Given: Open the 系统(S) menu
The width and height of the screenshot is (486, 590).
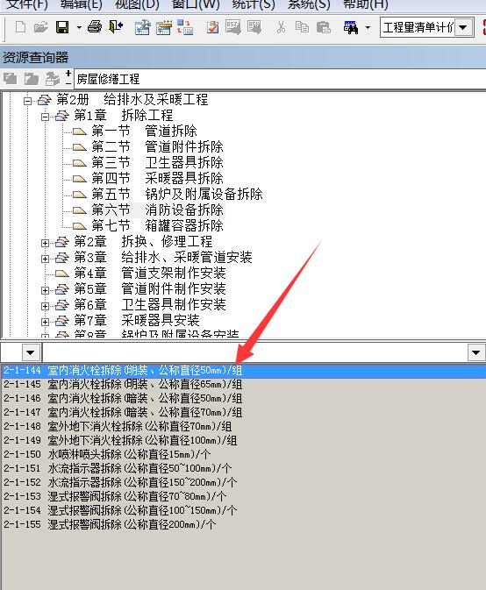Looking at the screenshot, I should [309, 4].
